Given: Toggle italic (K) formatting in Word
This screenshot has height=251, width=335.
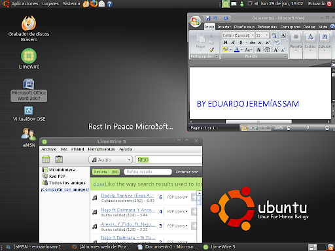Looking at the screenshot, I should click(233, 42).
